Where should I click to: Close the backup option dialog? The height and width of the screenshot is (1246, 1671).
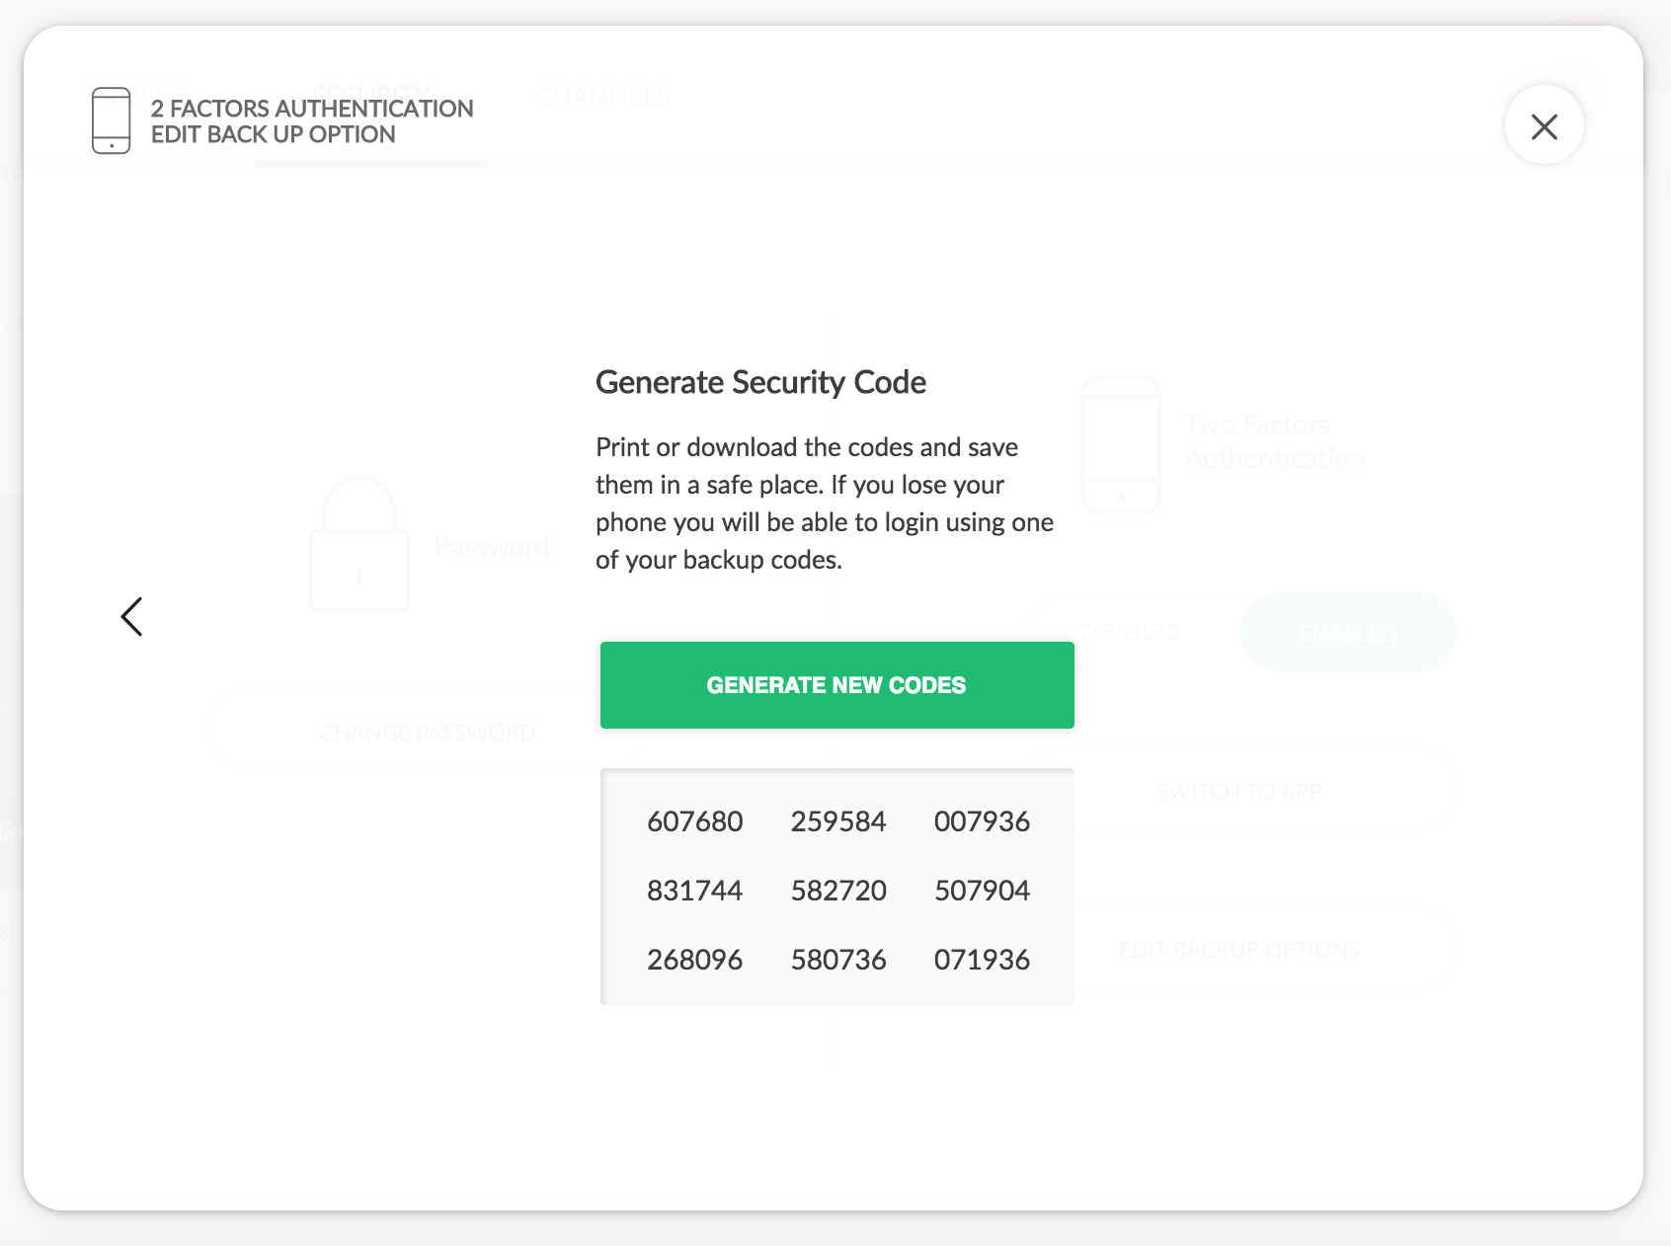click(1544, 125)
